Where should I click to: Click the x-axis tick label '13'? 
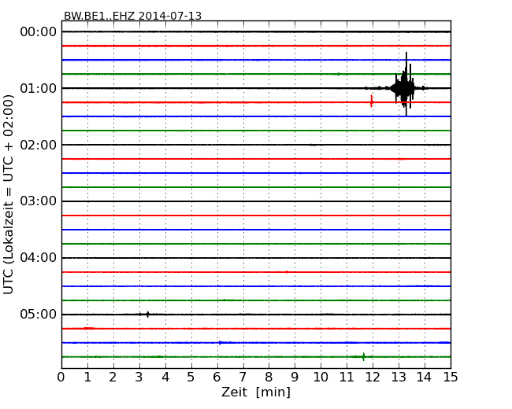[x=399, y=378]
